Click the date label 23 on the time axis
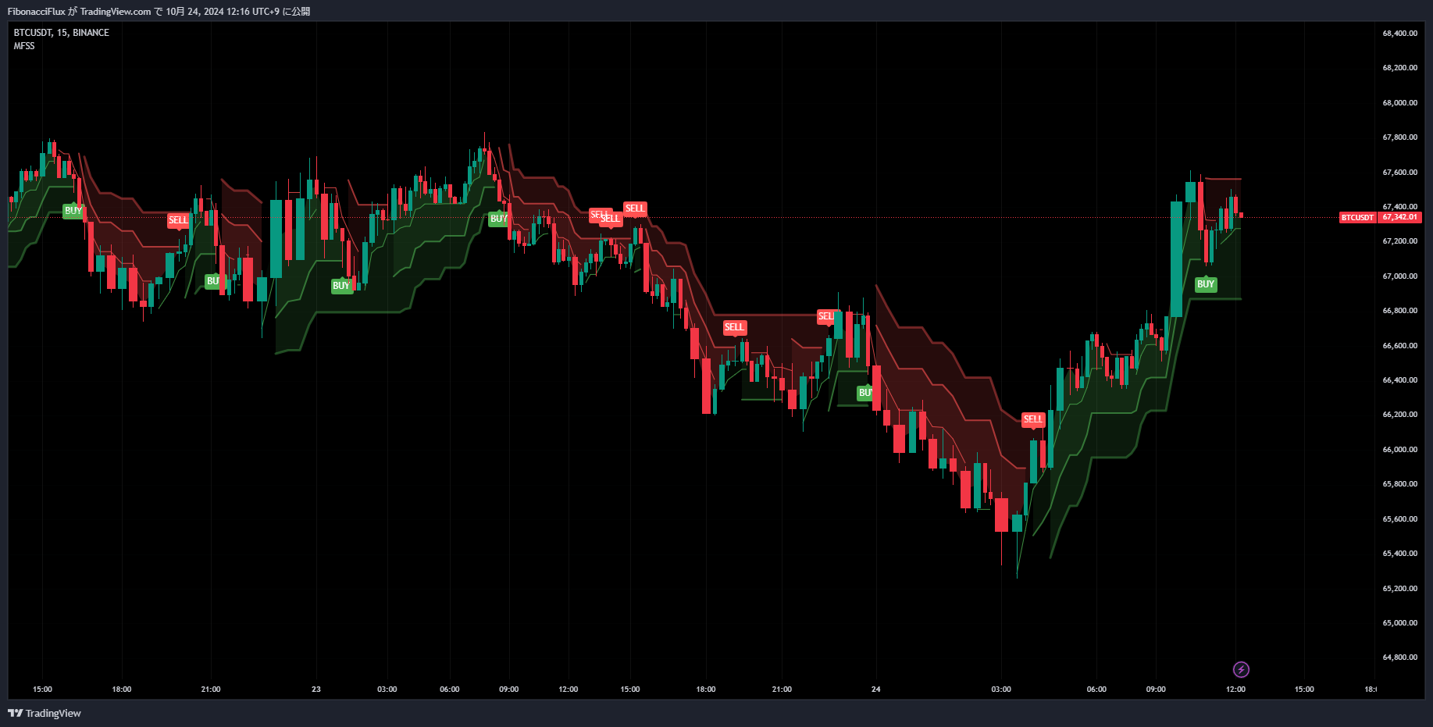This screenshot has width=1433, height=727. click(x=315, y=690)
